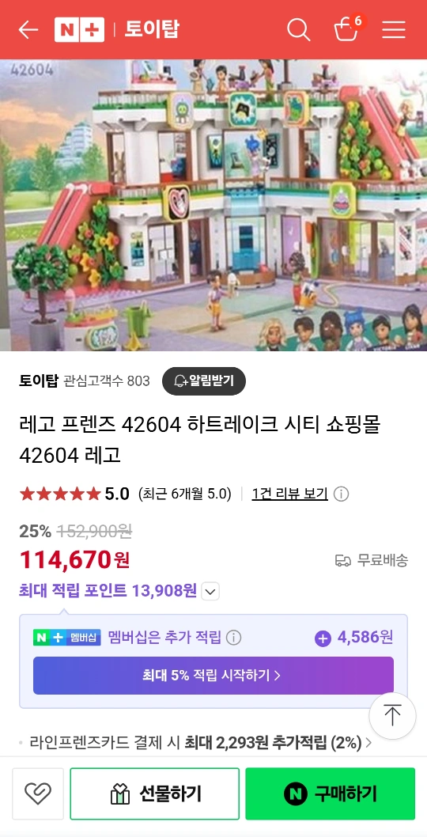Open 최대 5% 적립 시작하기 banner
This screenshot has width=427, height=837.
click(213, 676)
